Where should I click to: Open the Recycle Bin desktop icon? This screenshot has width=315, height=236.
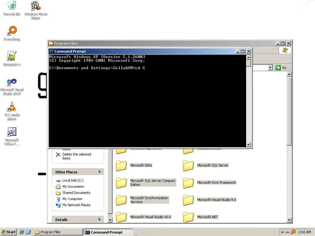click(12, 8)
